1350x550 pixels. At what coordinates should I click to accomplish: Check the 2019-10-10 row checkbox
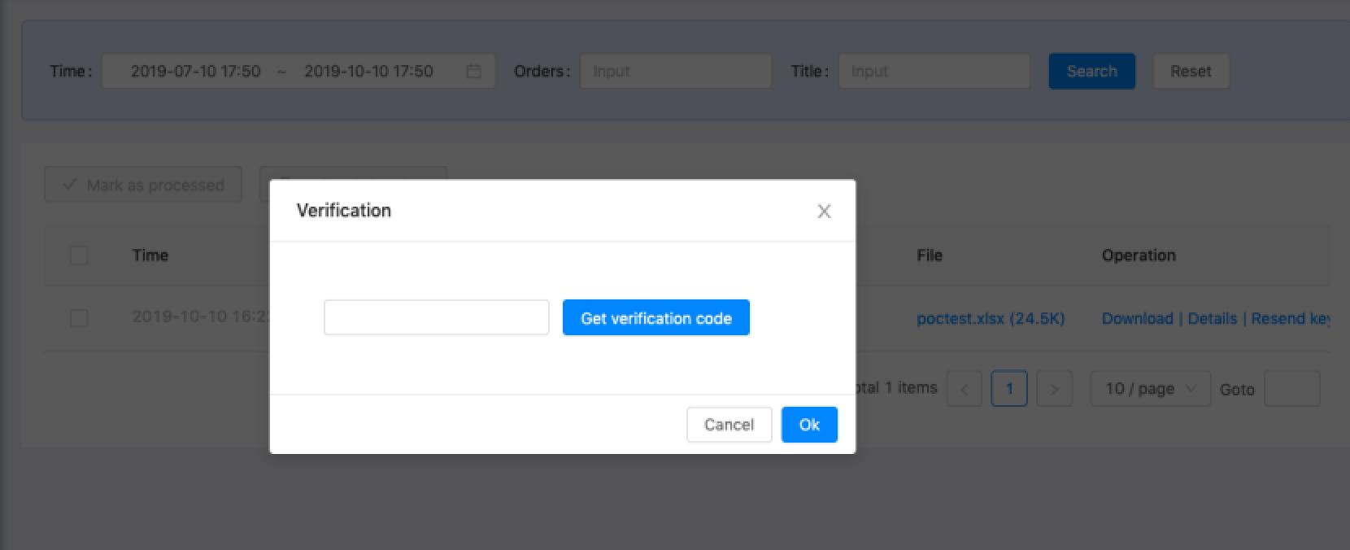[79, 318]
